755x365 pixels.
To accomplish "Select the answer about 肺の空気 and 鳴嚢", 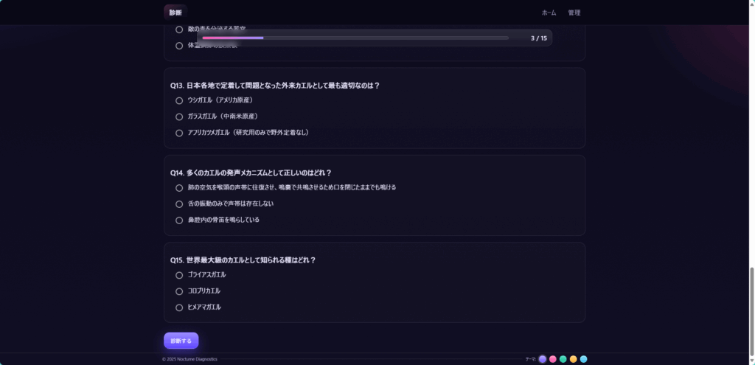I will point(179,188).
